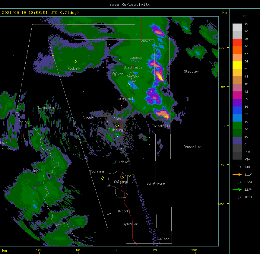Click the magenta swatch between 42 and 39 dBZ
260x254 pixels.
pos(237,95)
